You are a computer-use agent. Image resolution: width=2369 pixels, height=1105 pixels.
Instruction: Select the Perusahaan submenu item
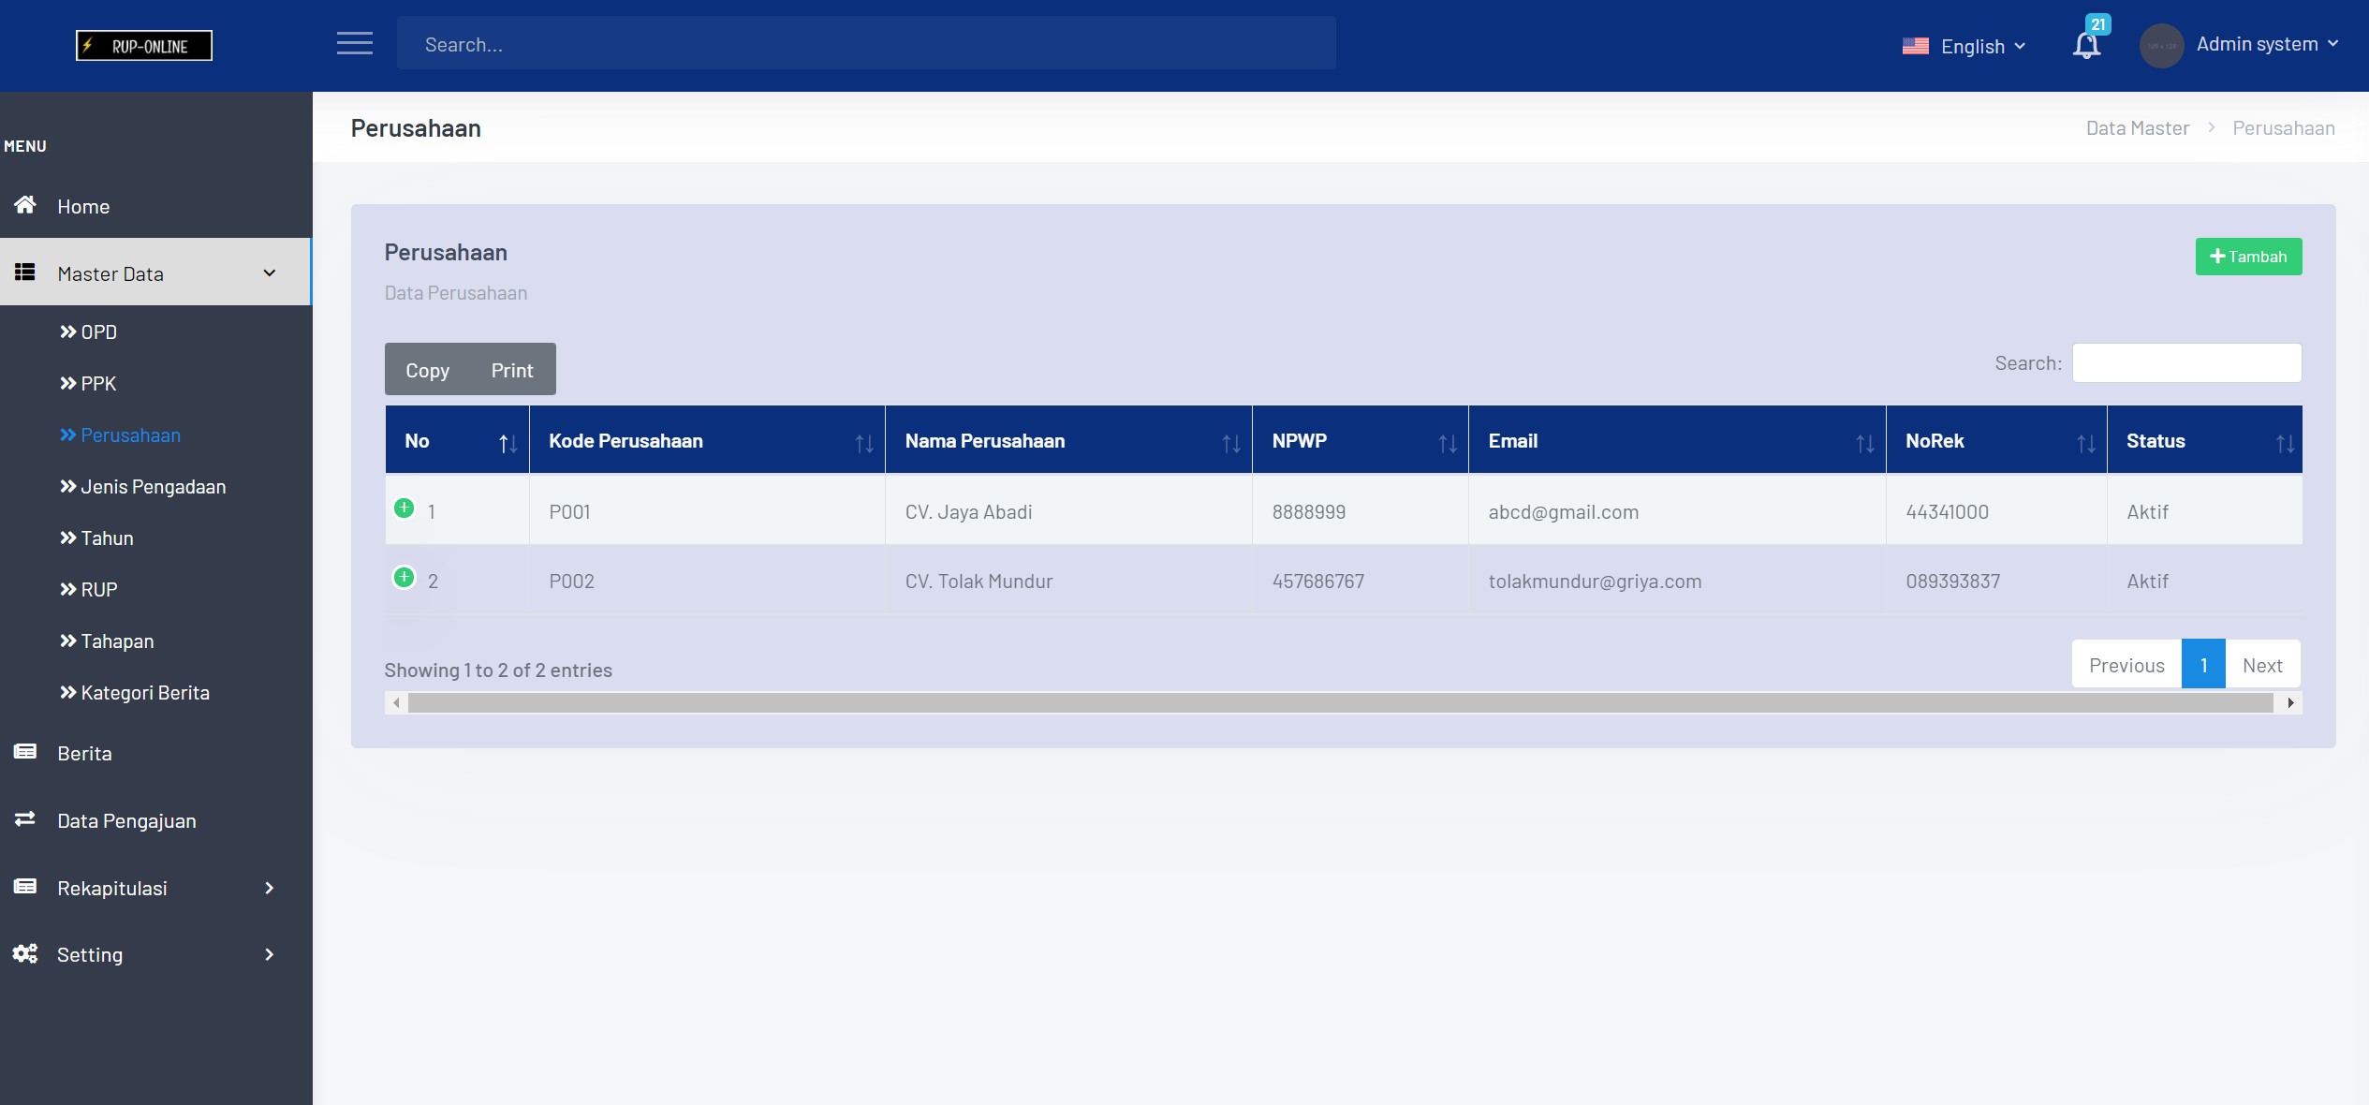[x=121, y=435]
